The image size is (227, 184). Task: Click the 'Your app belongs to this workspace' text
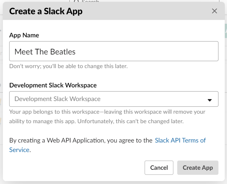click(107, 117)
